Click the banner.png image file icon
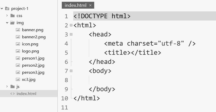Viewport: 216px width, 112px height. [x=18, y=30]
